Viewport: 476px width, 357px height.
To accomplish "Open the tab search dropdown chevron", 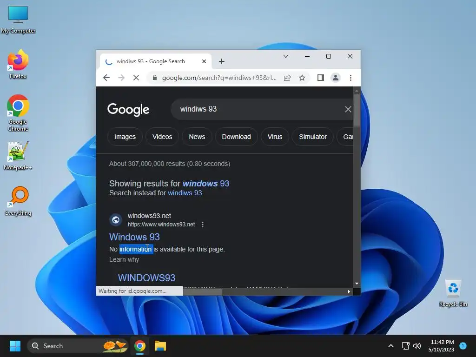I will tap(286, 56).
